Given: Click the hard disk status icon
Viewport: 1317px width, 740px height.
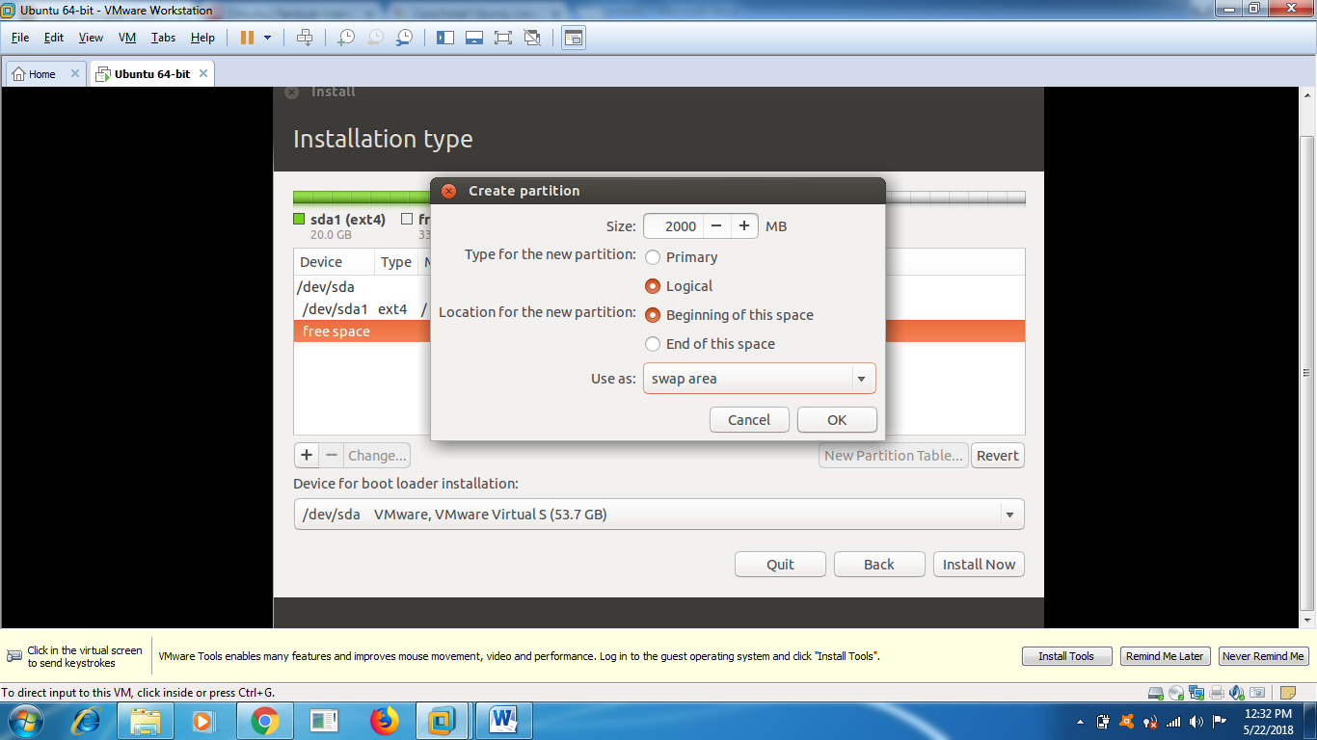Looking at the screenshot, I should (1156, 692).
